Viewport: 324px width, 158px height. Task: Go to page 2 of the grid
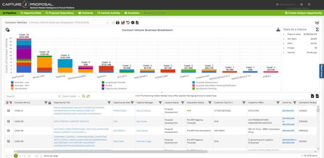click(20, 156)
